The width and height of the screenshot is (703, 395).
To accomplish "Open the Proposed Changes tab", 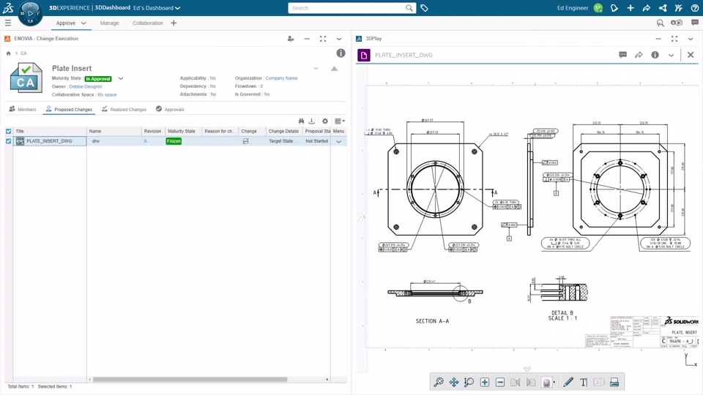I will click(x=69, y=109).
